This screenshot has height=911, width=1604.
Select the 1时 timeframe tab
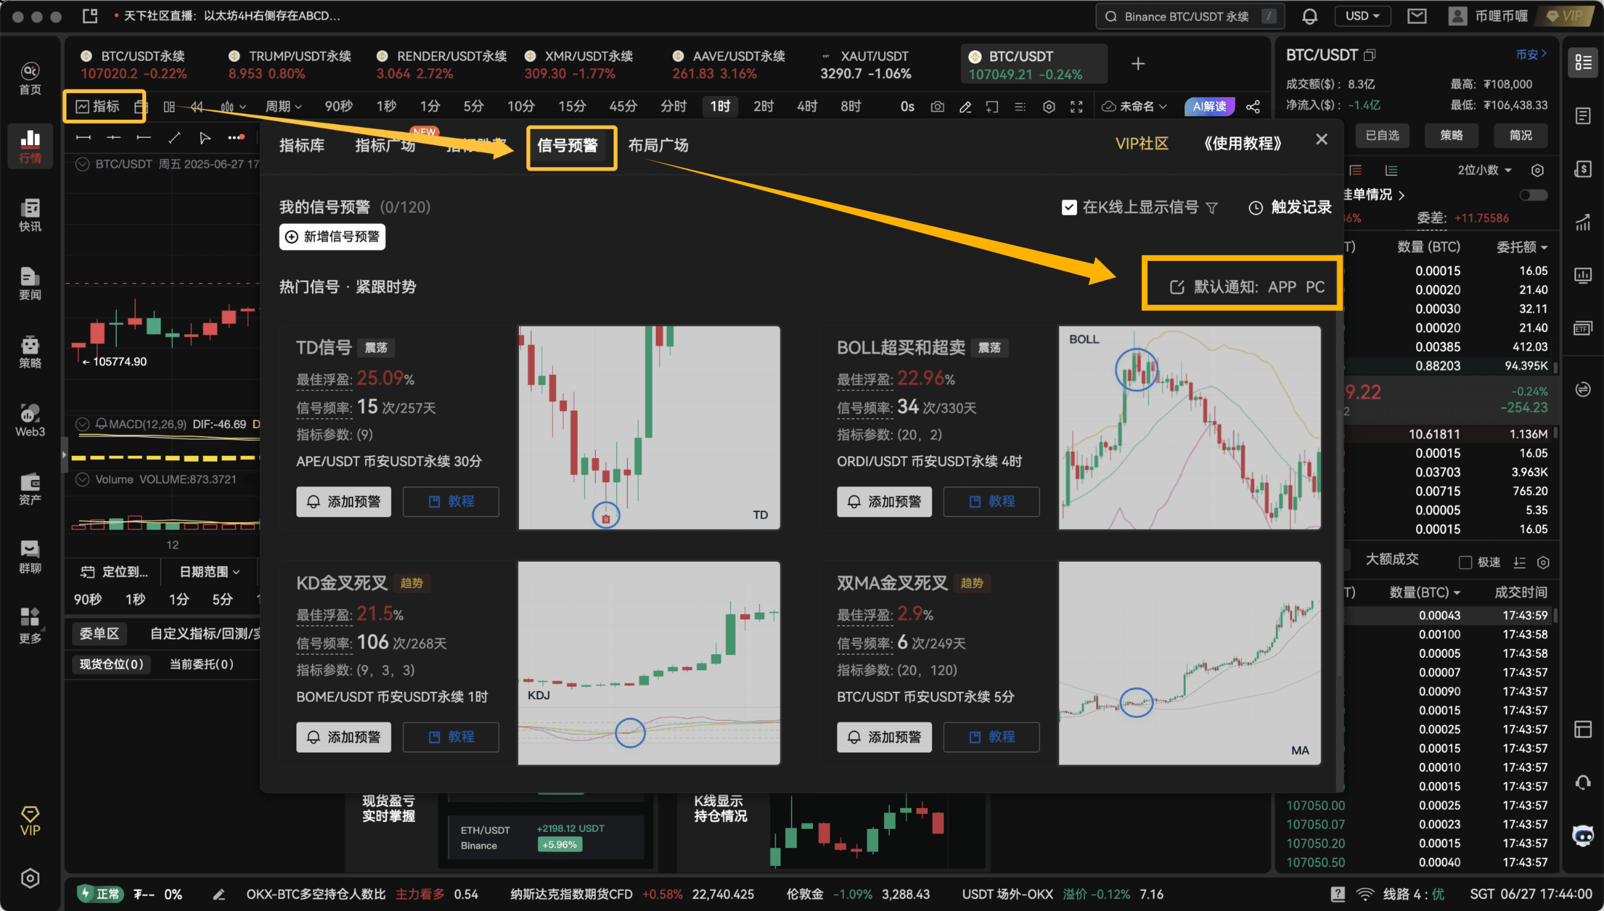pyautogui.click(x=720, y=106)
